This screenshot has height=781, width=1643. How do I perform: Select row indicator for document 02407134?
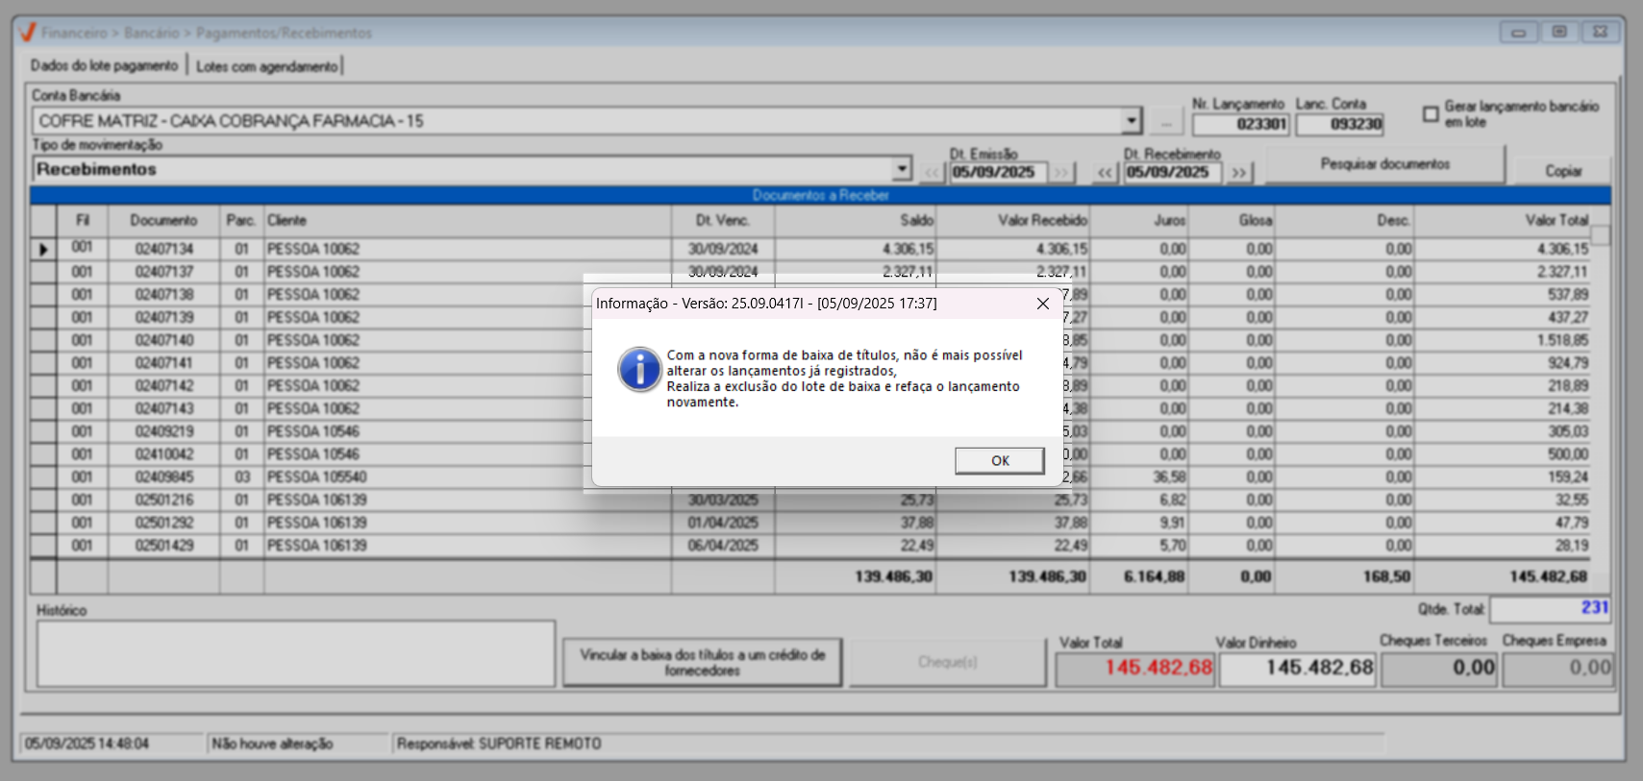tap(43, 250)
